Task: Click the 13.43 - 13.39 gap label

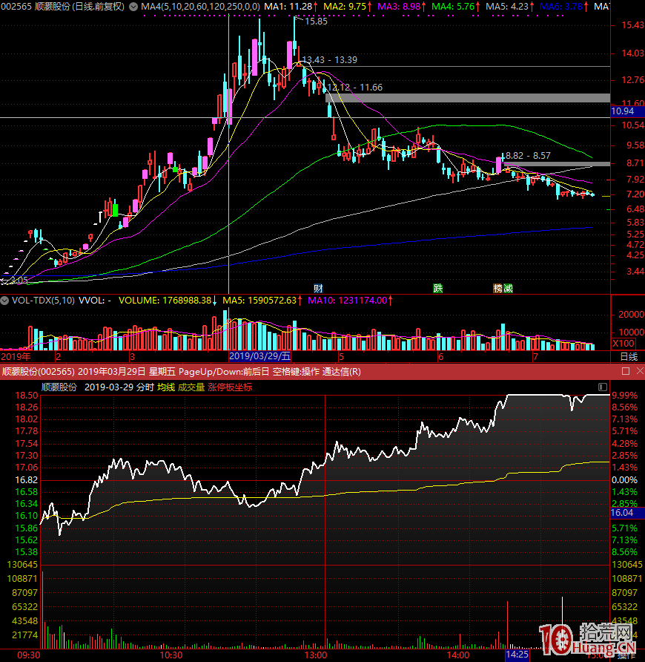Action: [330, 60]
